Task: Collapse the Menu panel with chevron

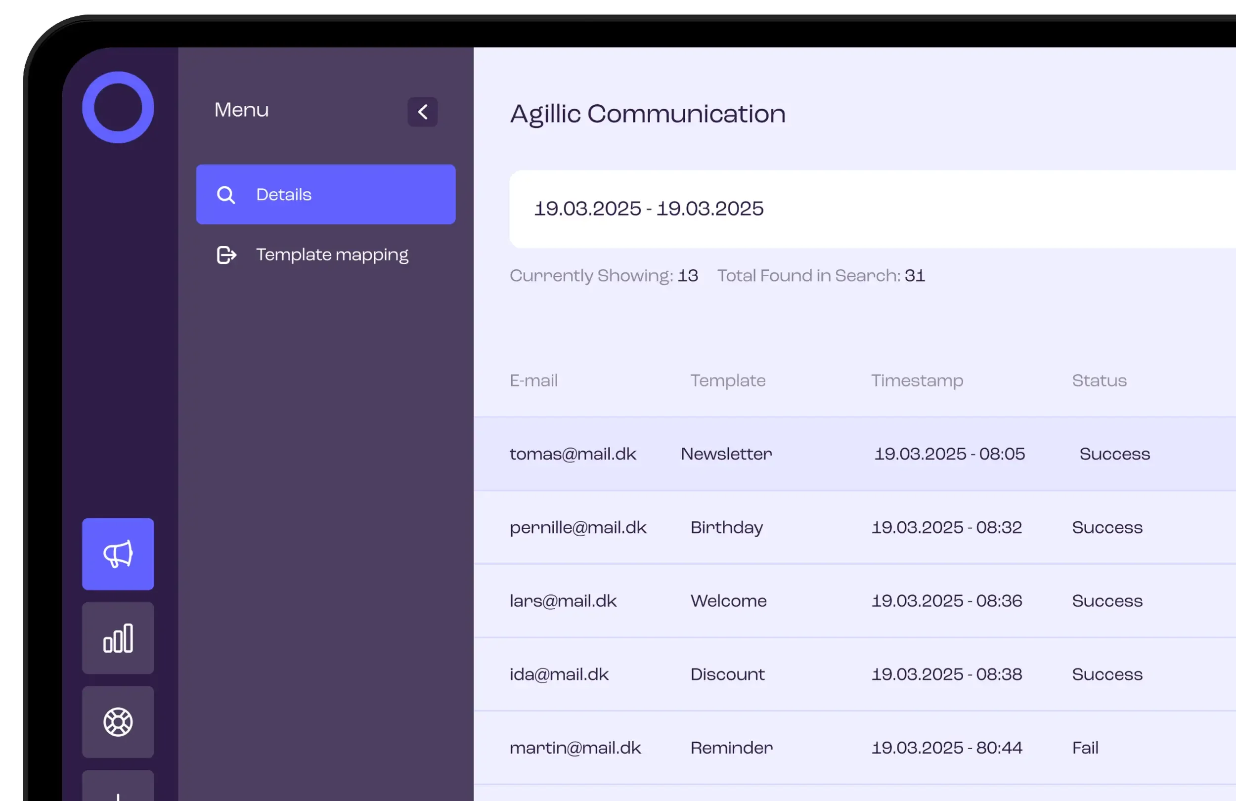Action: coord(422,112)
